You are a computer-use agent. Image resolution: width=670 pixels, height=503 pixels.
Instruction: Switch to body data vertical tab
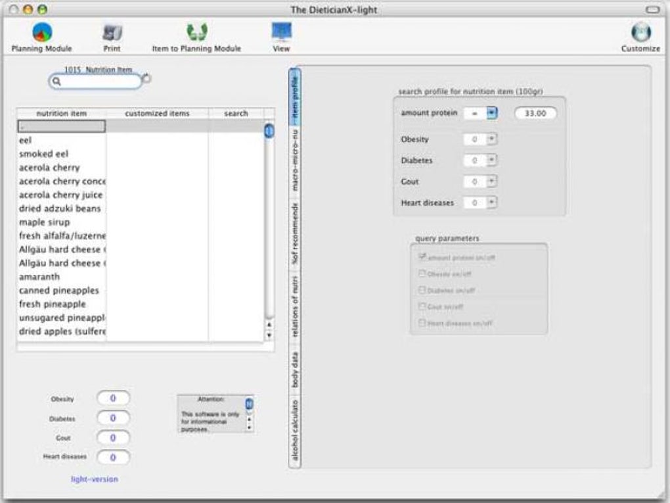pos(295,370)
